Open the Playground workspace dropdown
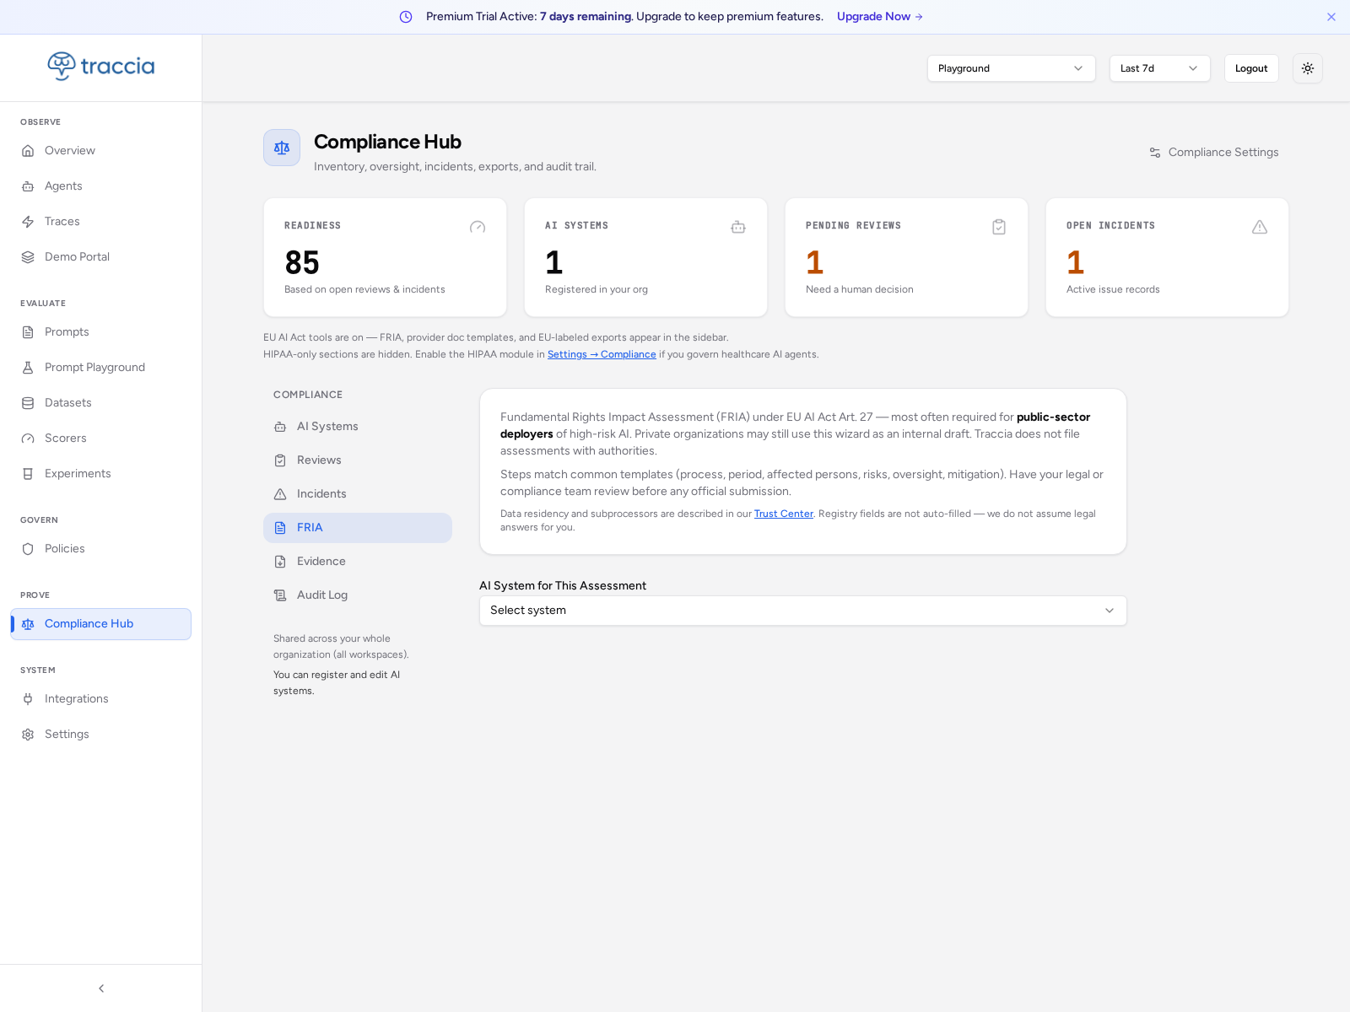Screen dimensions: 1350x1012 coord(1012,68)
